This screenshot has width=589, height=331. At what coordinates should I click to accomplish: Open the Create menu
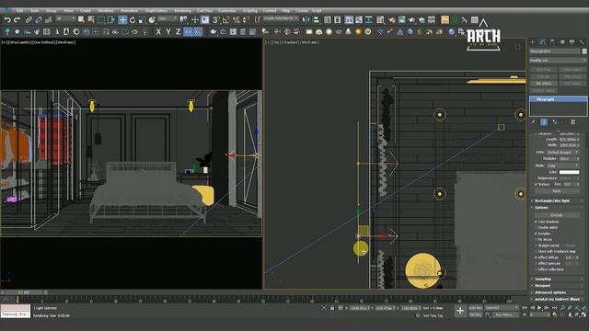pyautogui.click(x=86, y=10)
